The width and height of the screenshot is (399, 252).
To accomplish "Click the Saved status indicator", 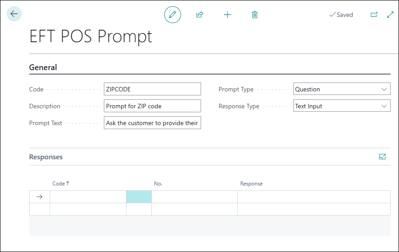I will (341, 15).
